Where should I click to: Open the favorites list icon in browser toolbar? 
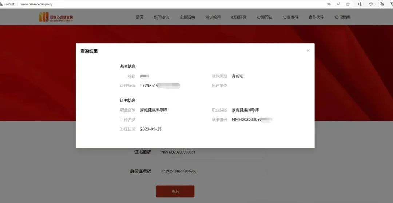[x=371, y=4]
